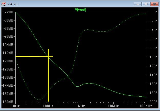Click the -160° phase axis label
Viewport: 160px width, 111px height.
153,84
